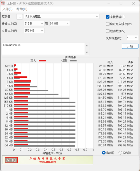Select the B/s(B) radio button
140x171 pixels.
104,153
